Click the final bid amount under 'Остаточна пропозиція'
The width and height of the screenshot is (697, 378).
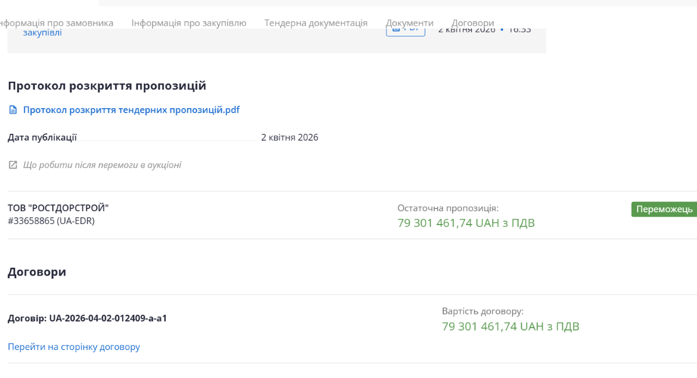[x=466, y=223]
